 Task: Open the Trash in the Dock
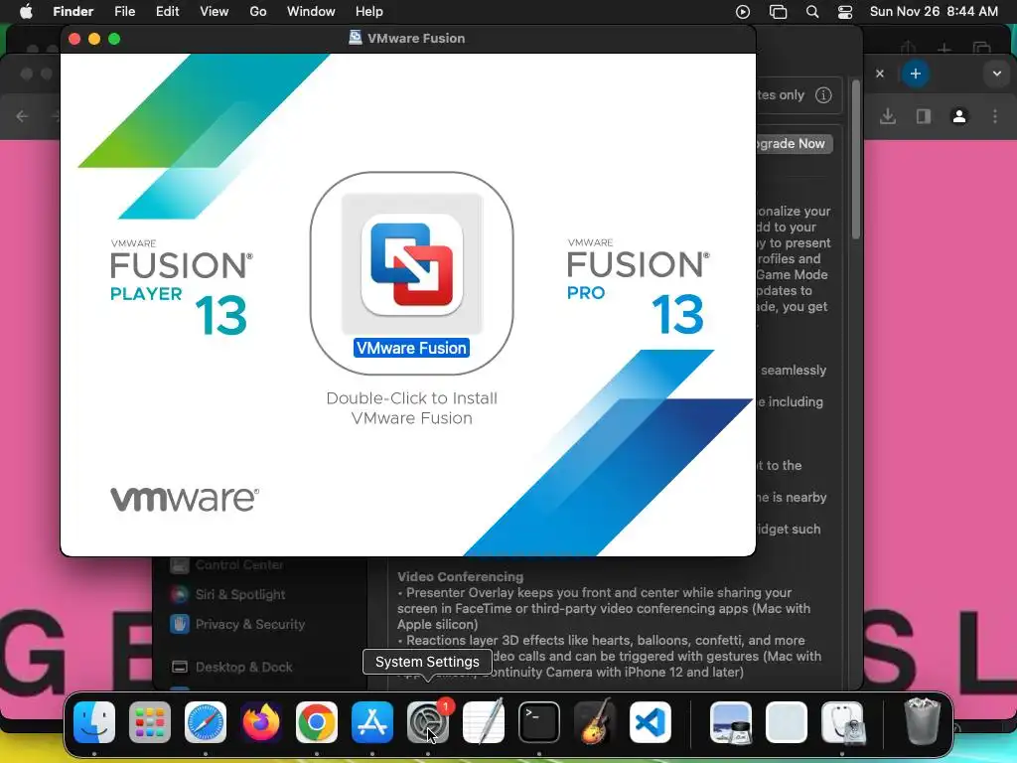pos(923,721)
